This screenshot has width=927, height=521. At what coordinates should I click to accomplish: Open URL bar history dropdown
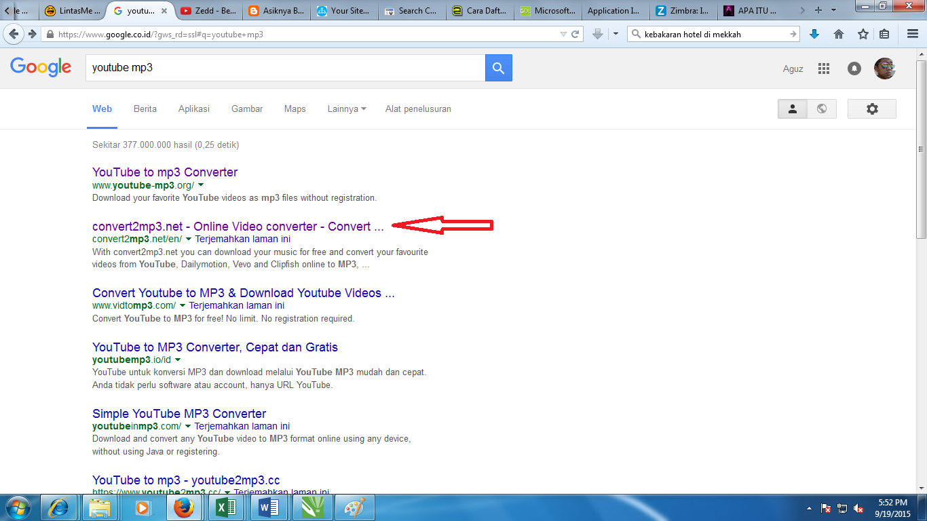(563, 34)
